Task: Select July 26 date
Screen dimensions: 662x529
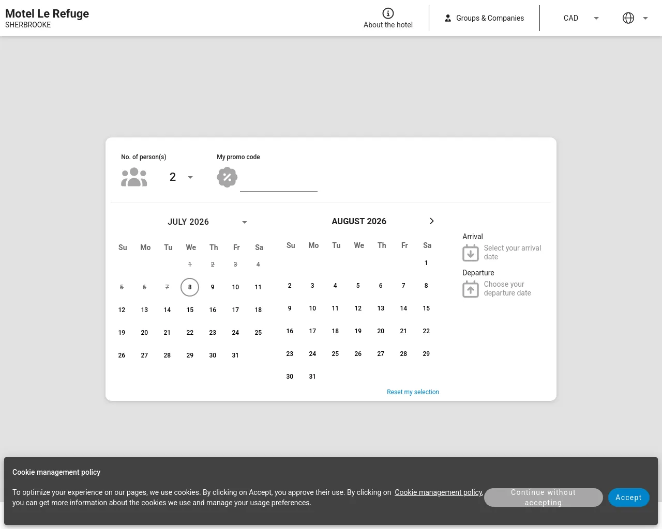Action: pyautogui.click(x=122, y=355)
